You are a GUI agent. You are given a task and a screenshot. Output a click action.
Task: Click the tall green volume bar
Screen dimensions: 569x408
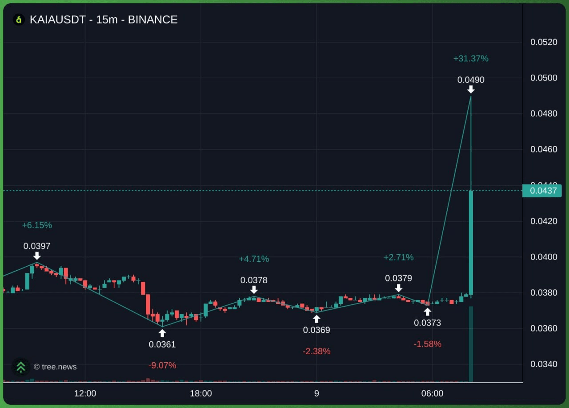pos(471,344)
